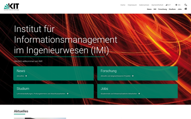
Task: Click the arrow after Aktuelle und abgeschlossene Projekte
Action: coord(133,76)
